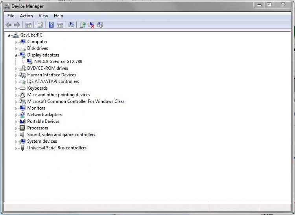Image resolution: width=295 pixels, height=215 pixels.
Task: Select the Microsoft Common Controller For Windows Class label
Action: point(76,101)
